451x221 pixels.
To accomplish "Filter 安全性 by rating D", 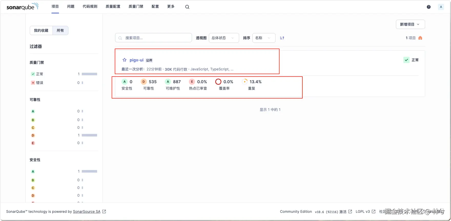I will (64, 195).
